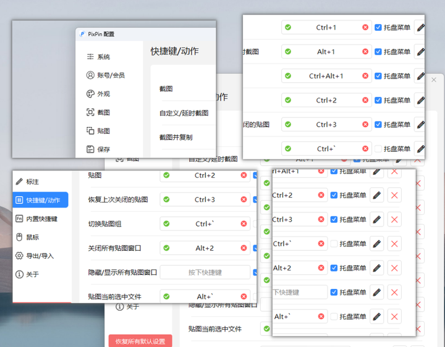Open 关于 in the lower-left pinned image sidebar
Screen dimensions: 445x347
[x=27, y=274]
